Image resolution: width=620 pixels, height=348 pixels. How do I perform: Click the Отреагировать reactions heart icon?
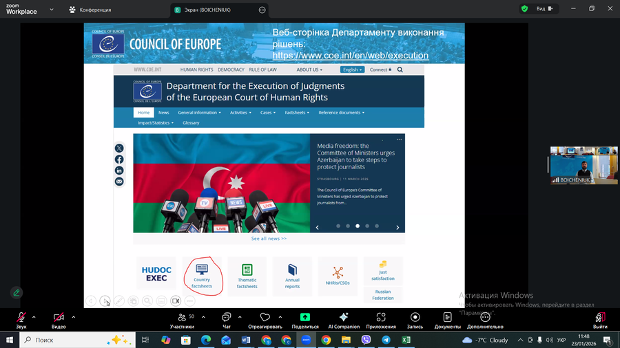265,318
